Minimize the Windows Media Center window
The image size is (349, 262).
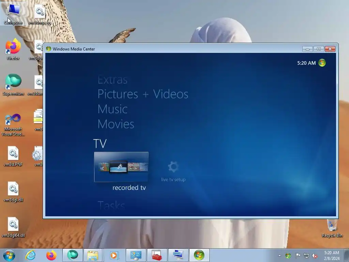pyautogui.click(x=308, y=49)
